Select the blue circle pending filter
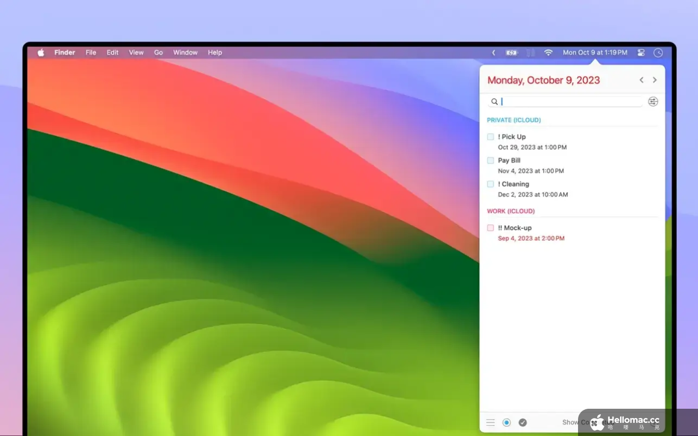 [x=507, y=422]
